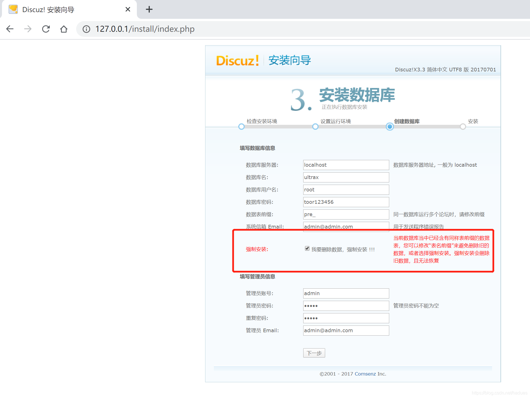Go to the browser home page
Image resolution: width=530 pixels, height=398 pixels.
coord(64,29)
